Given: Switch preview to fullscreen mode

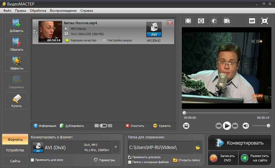Looking at the screenshot, I should pyautogui.click(x=265, y=21).
